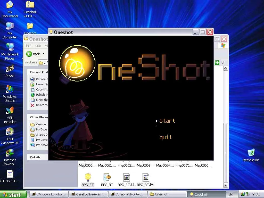Screen dimensions: 264x198
Task: Open Windows Update desktop shortcut
Action: pyautogui.click(x=10, y=94)
